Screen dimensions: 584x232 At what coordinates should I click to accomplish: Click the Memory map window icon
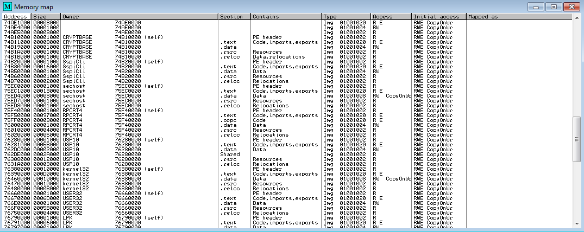coord(8,7)
